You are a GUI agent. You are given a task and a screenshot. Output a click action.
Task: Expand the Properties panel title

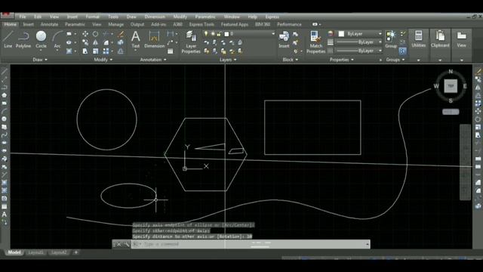(x=342, y=60)
